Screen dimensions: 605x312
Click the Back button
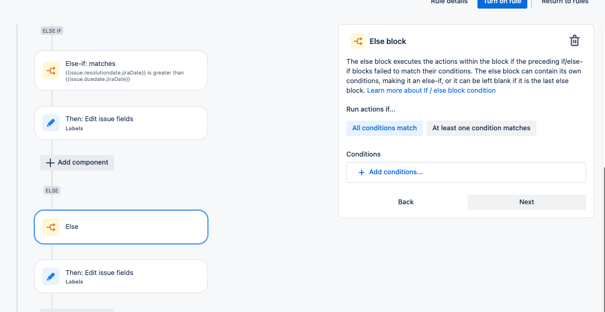pyautogui.click(x=406, y=202)
